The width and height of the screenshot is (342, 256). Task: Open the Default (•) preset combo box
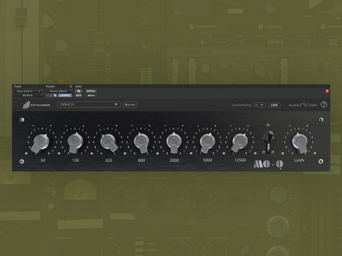point(89,105)
